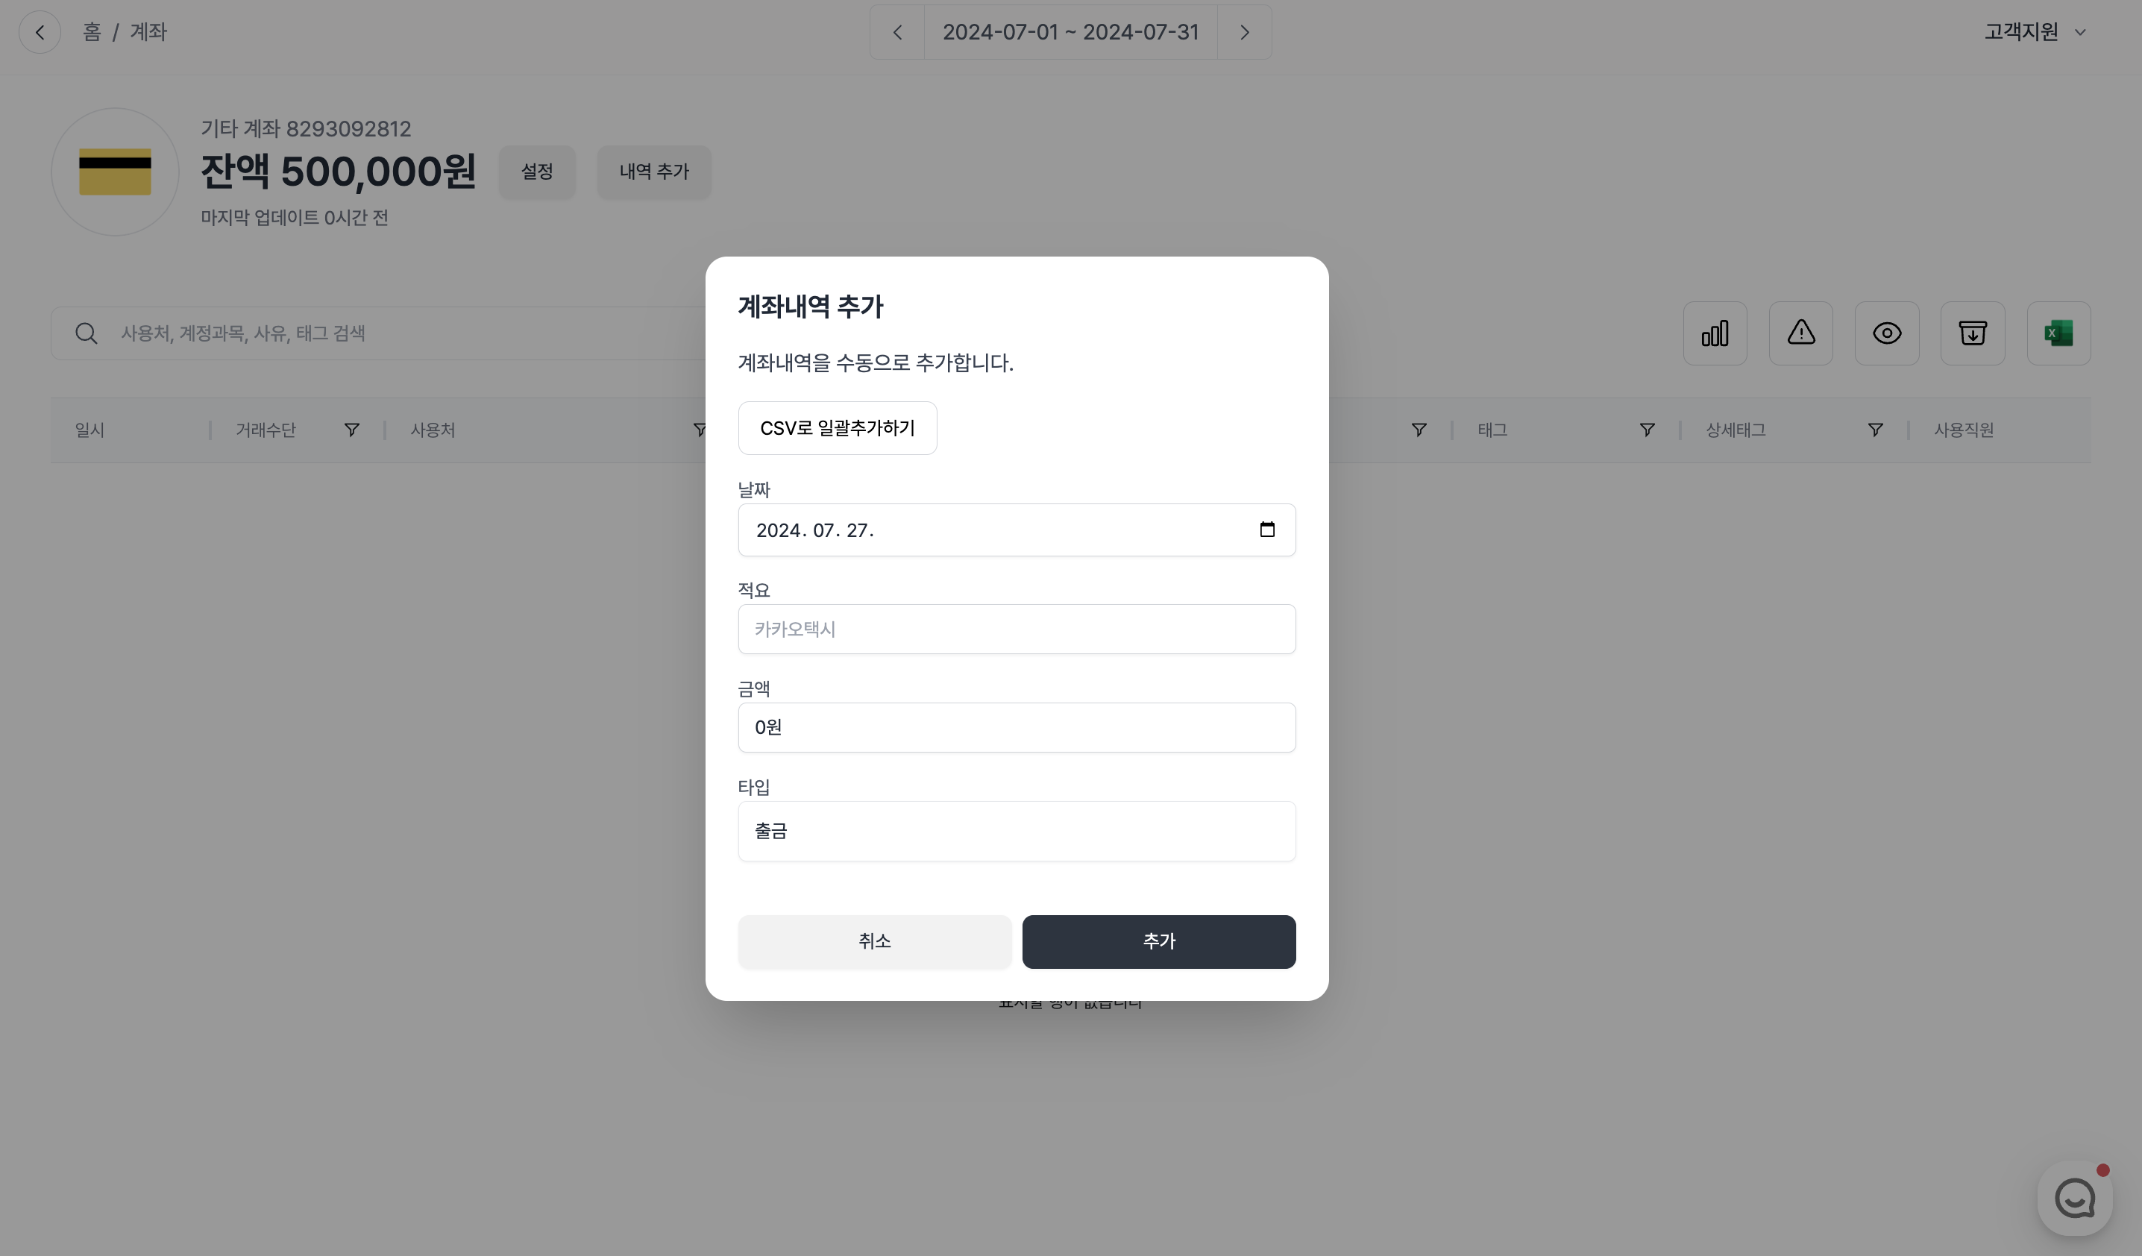This screenshot has height=1256, width=2142.
Task: Click the bar chart statistics icon
Action: (x=1715, y=333)
